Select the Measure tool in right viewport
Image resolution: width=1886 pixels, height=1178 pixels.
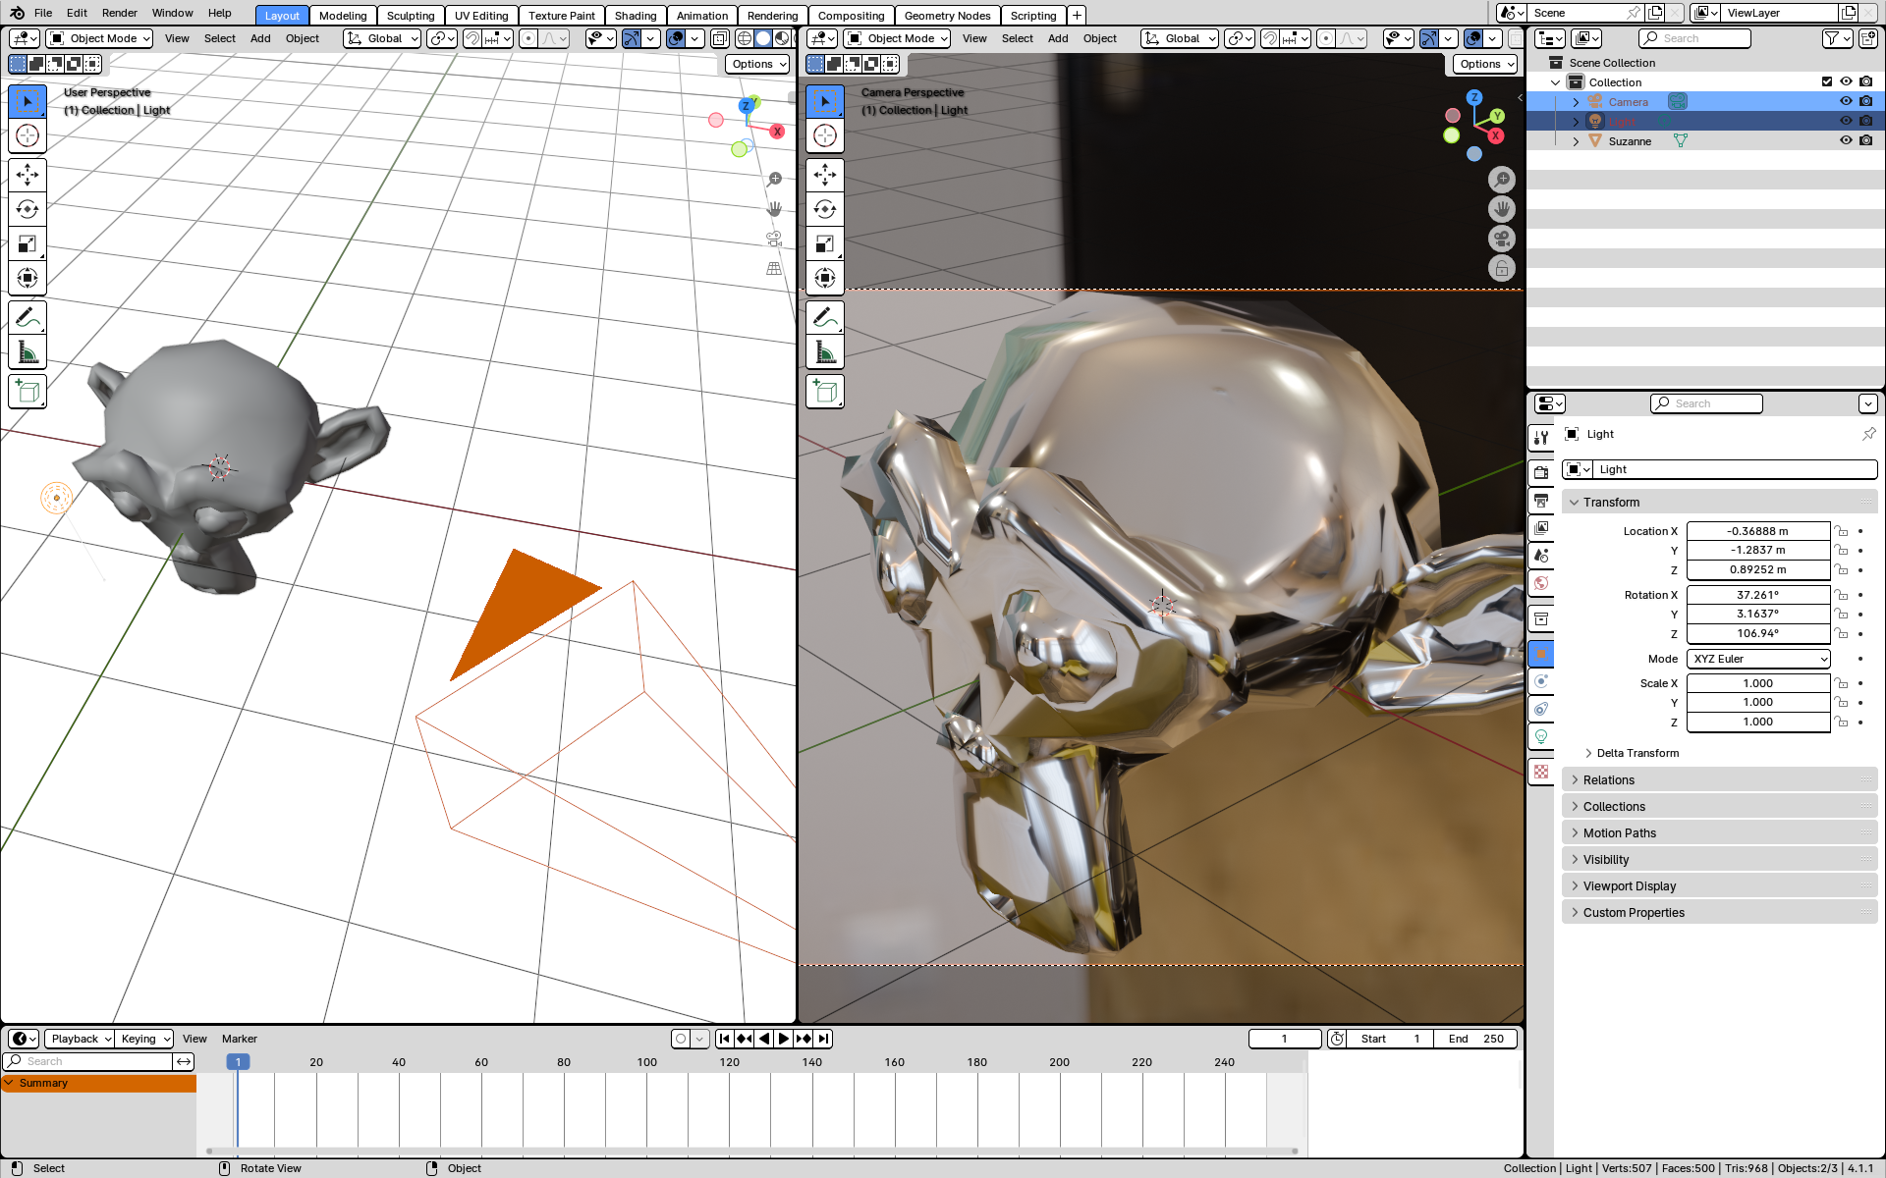point(825,352)
